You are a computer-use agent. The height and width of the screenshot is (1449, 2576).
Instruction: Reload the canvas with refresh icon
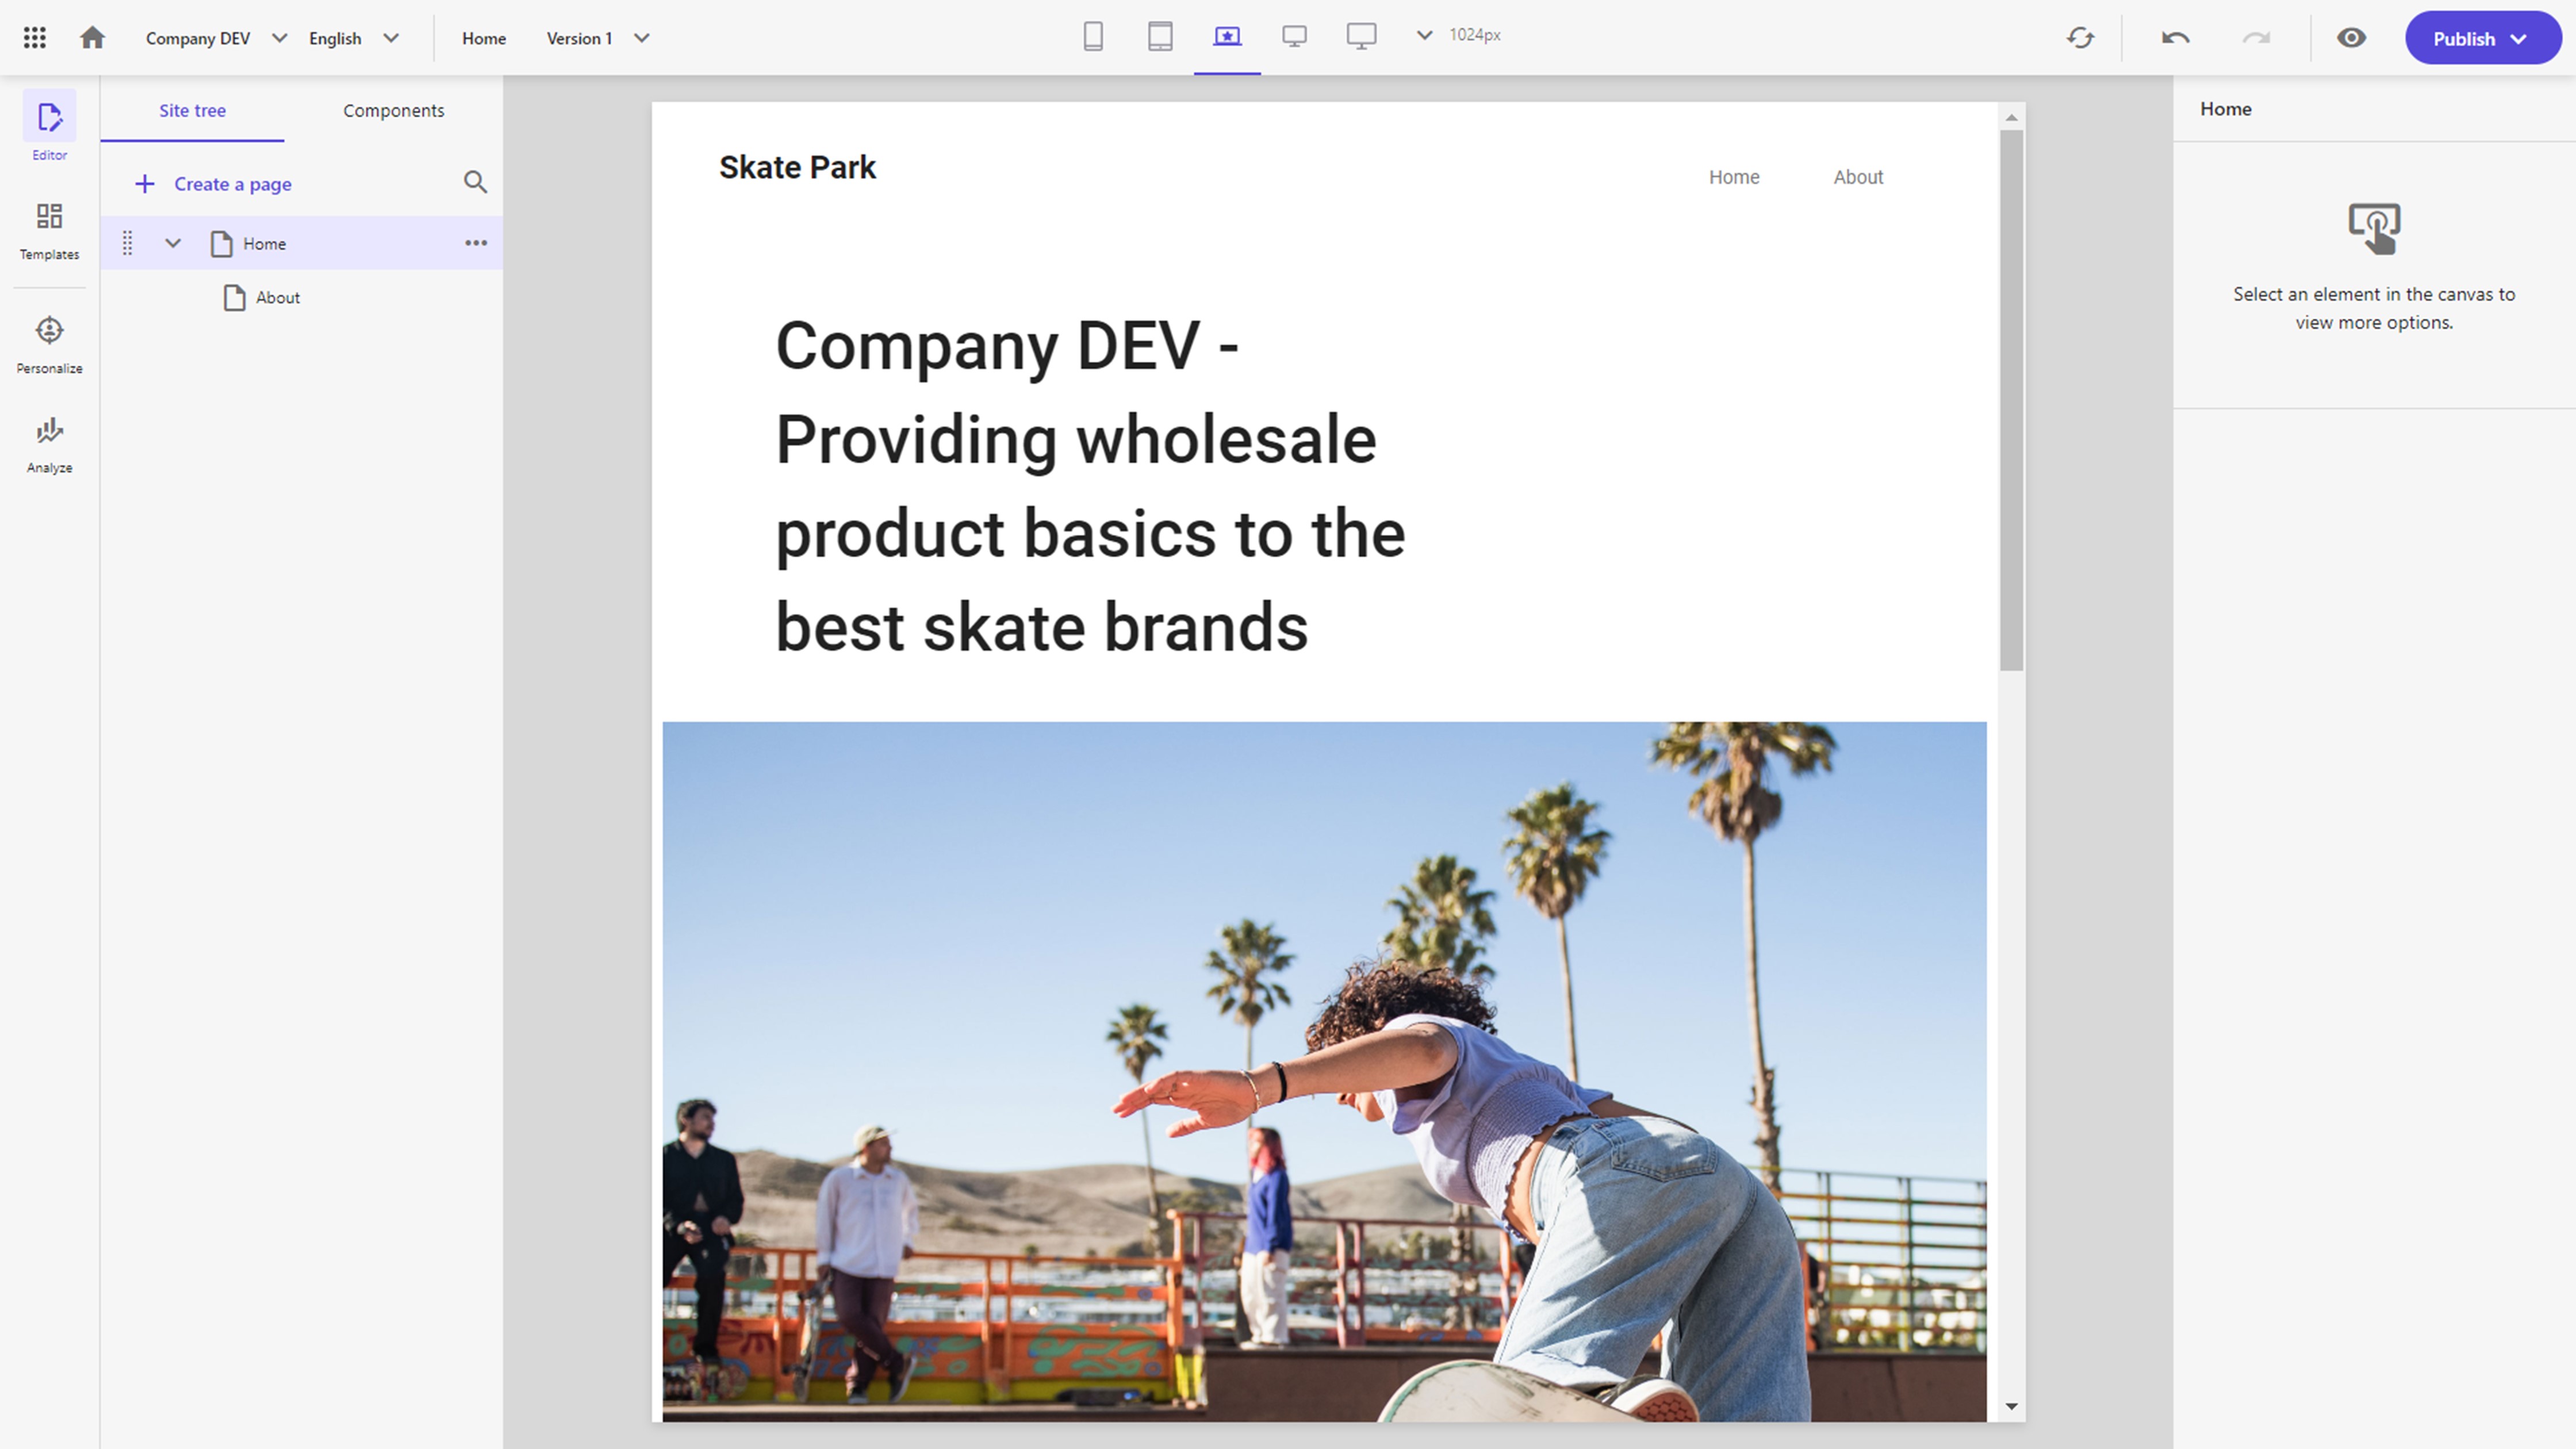[x=2080, y=38]
